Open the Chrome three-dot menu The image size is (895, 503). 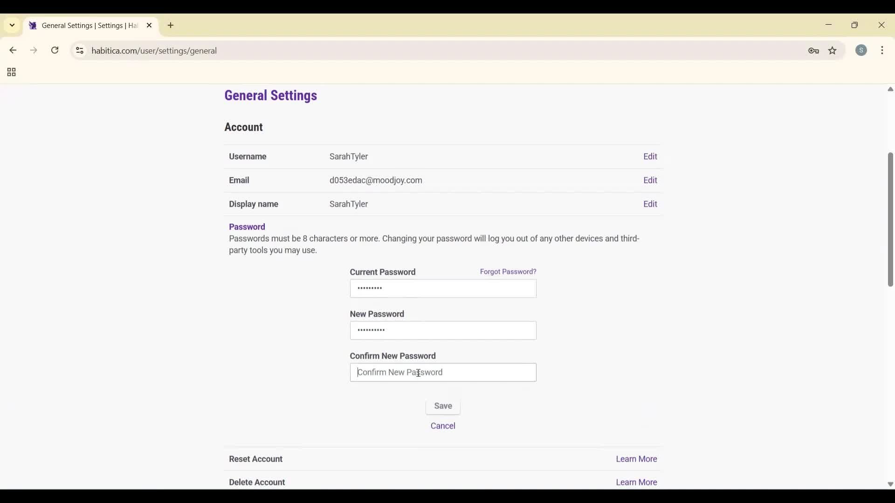[x=883, y=50]
